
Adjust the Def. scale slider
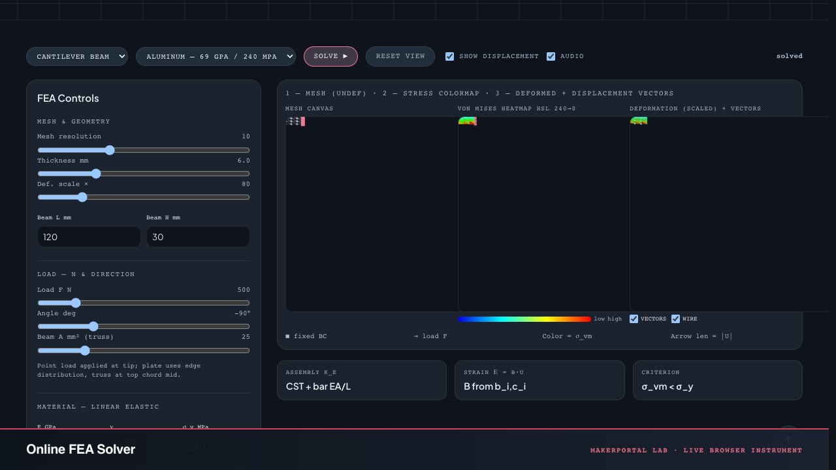coord(144,197)
